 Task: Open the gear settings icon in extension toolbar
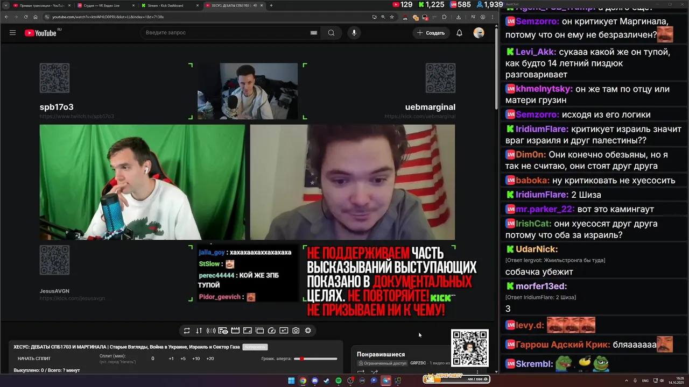click(x=308, y=331)
